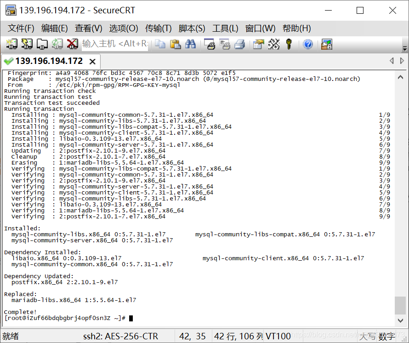The height and width of the screenshot is (343, 409).
Task: Click the Reconnect session icon
Action: [x=57, y=44]
